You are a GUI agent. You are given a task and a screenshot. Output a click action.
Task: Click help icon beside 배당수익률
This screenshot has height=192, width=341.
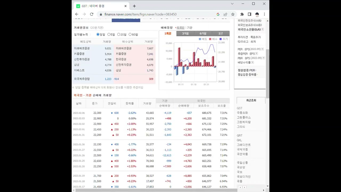pyautogui.click(x=252, y=62)
